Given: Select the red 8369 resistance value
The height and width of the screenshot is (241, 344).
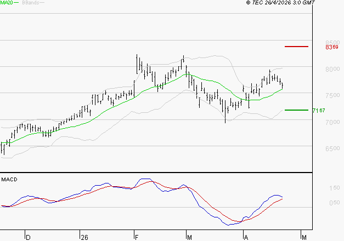Looking at the screenshot, I should tap(332, 47).
